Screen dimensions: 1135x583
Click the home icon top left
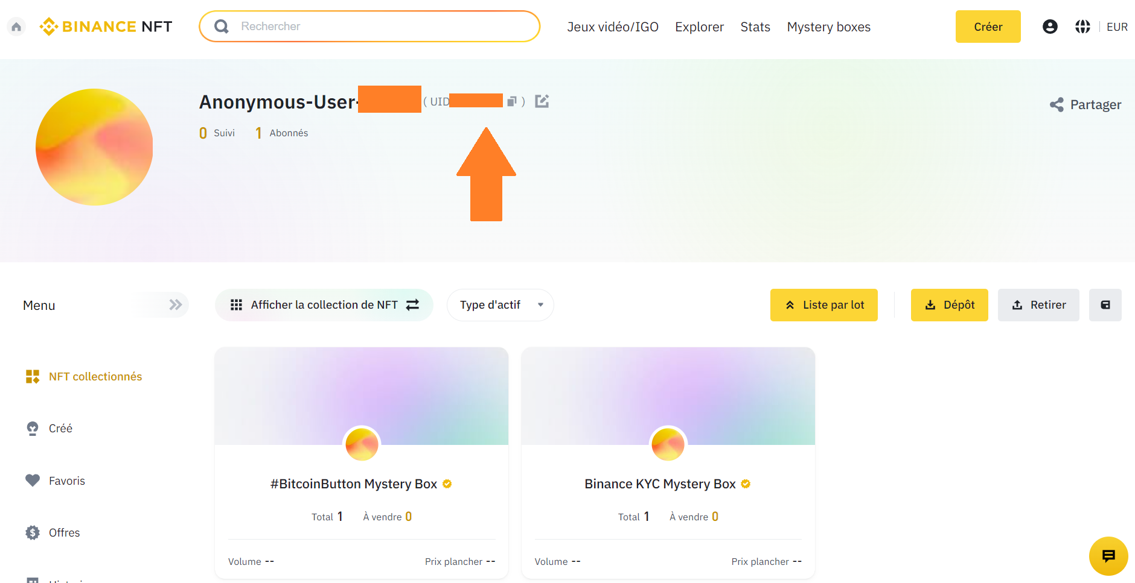point(16,26)
